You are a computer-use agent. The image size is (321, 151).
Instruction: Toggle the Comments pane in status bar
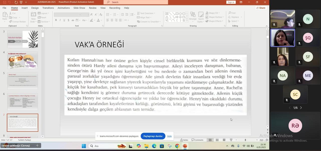click(x=198, y=140)
